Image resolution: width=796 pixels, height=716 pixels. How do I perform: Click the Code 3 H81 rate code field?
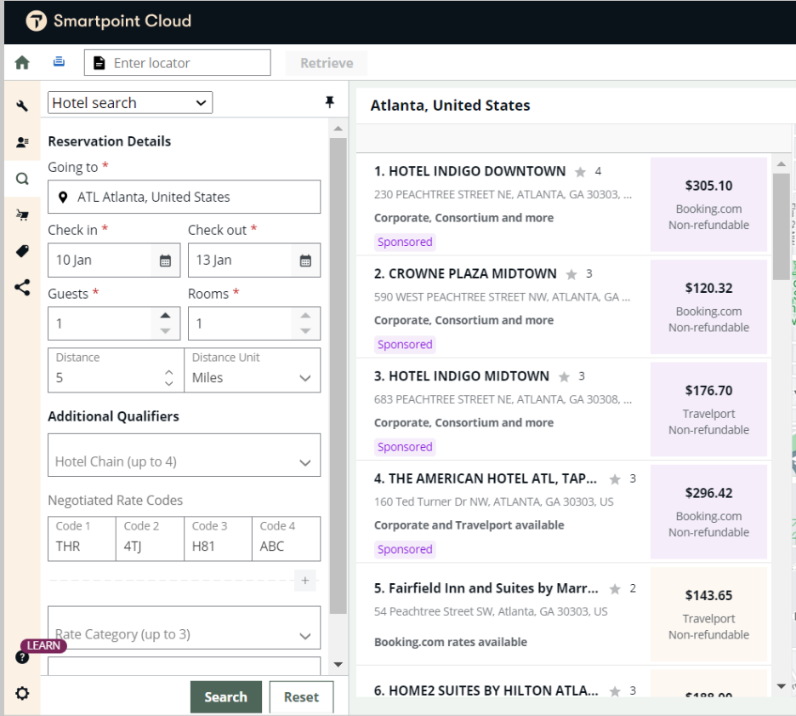(219, 539)
